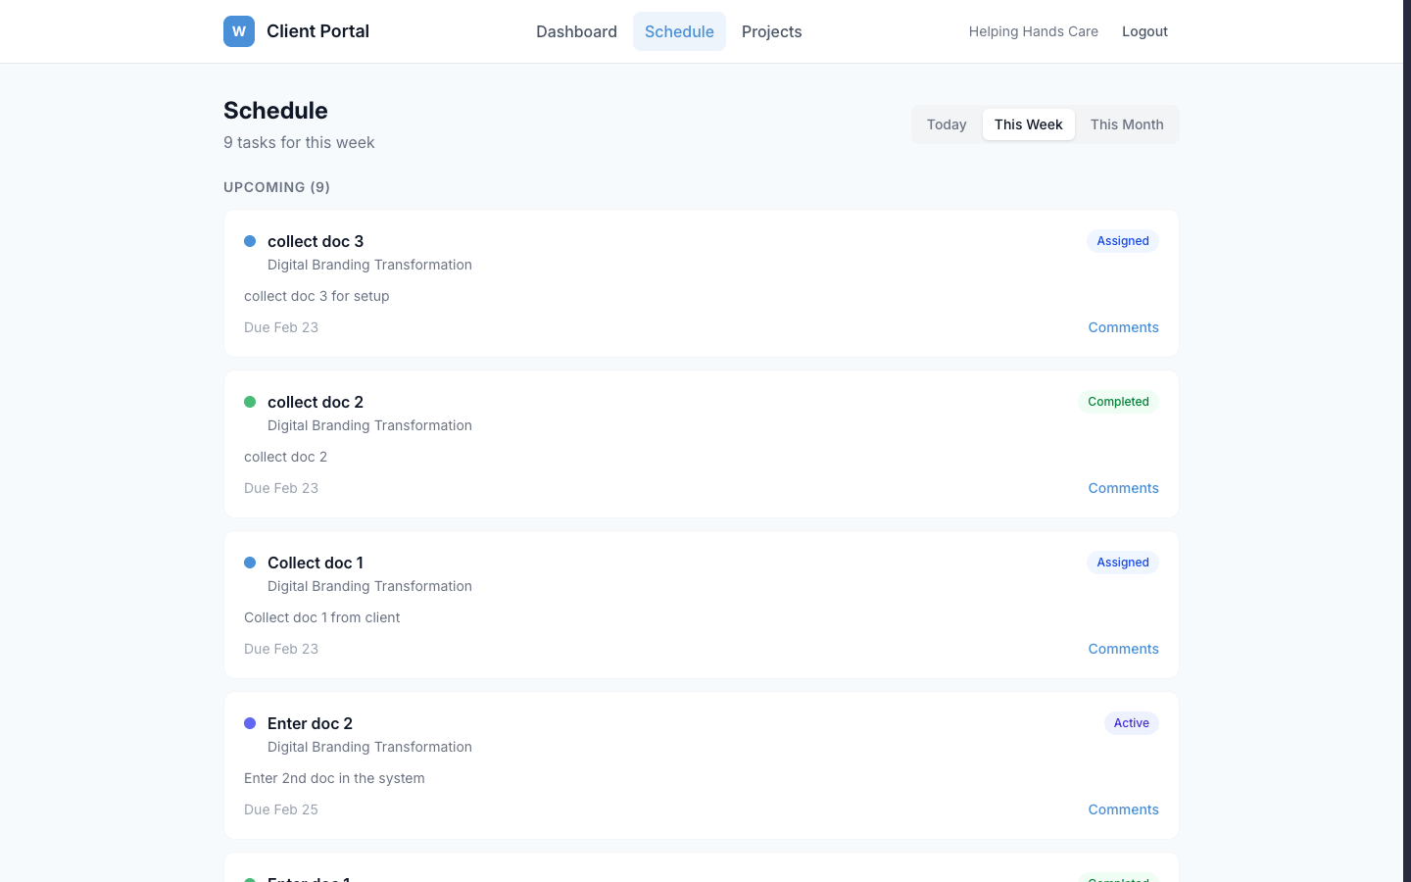The width and height of the screenshot is (1411, 882).
Task: Open Comments on collect doc 3
Action: [x=1123, y=326]
